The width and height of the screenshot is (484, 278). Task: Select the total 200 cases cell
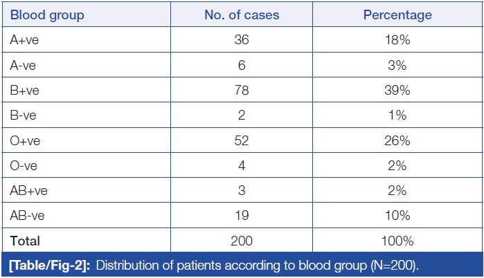243,241
